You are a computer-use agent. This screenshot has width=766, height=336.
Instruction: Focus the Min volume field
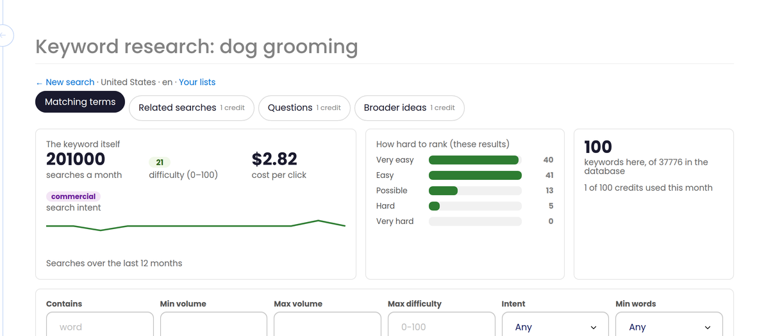click(213, 326)
